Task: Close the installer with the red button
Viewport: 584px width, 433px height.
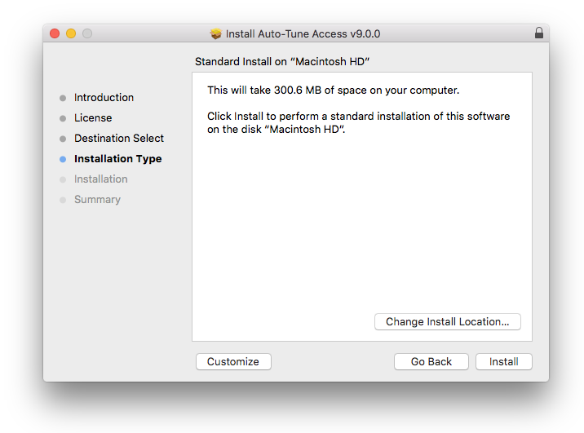Action: coord(55,33)
